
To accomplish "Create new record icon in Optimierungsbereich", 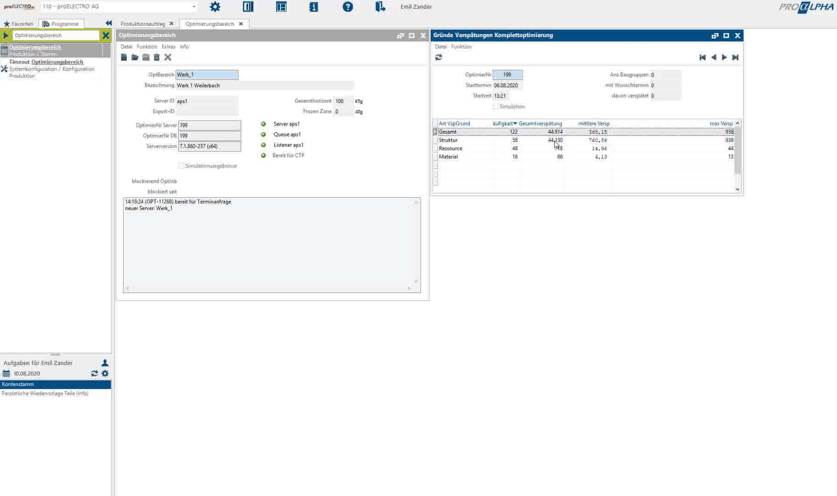I will coord(124,57).
